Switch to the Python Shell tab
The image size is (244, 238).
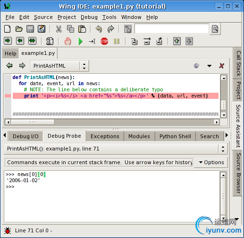[175, 136]
